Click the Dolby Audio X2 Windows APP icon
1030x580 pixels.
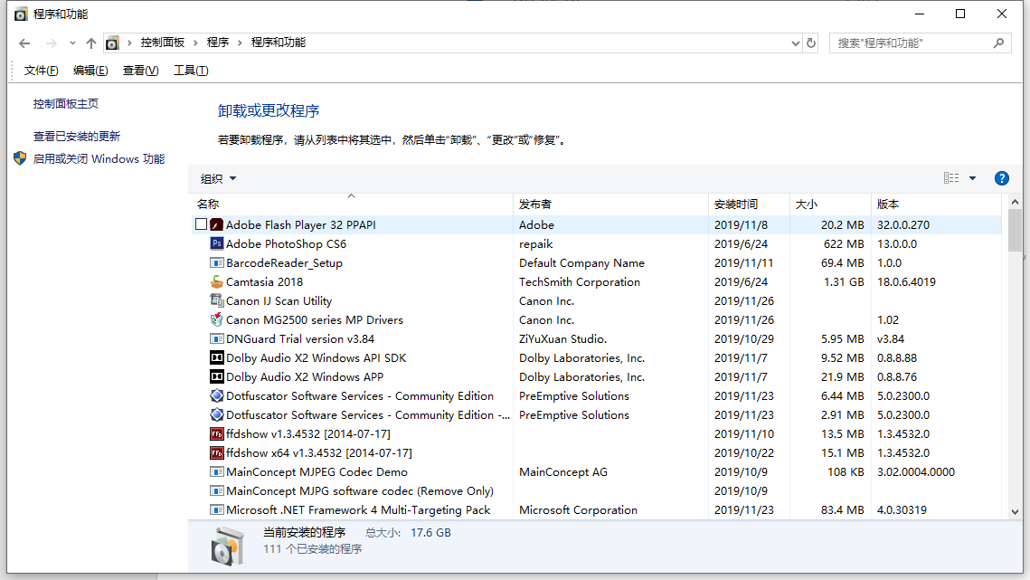coord(217,377)
